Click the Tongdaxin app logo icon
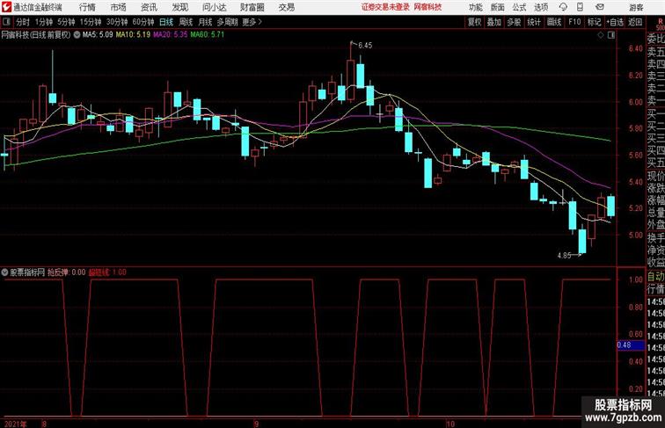 tap(6, 7)
